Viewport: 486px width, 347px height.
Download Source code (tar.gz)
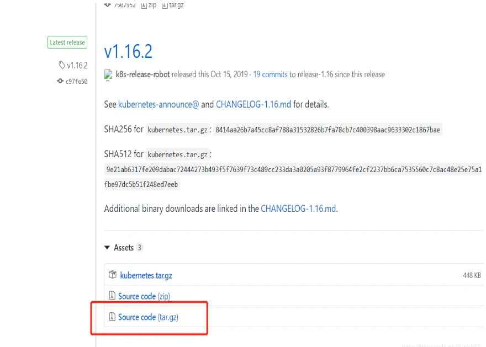[x=148, y=317]
